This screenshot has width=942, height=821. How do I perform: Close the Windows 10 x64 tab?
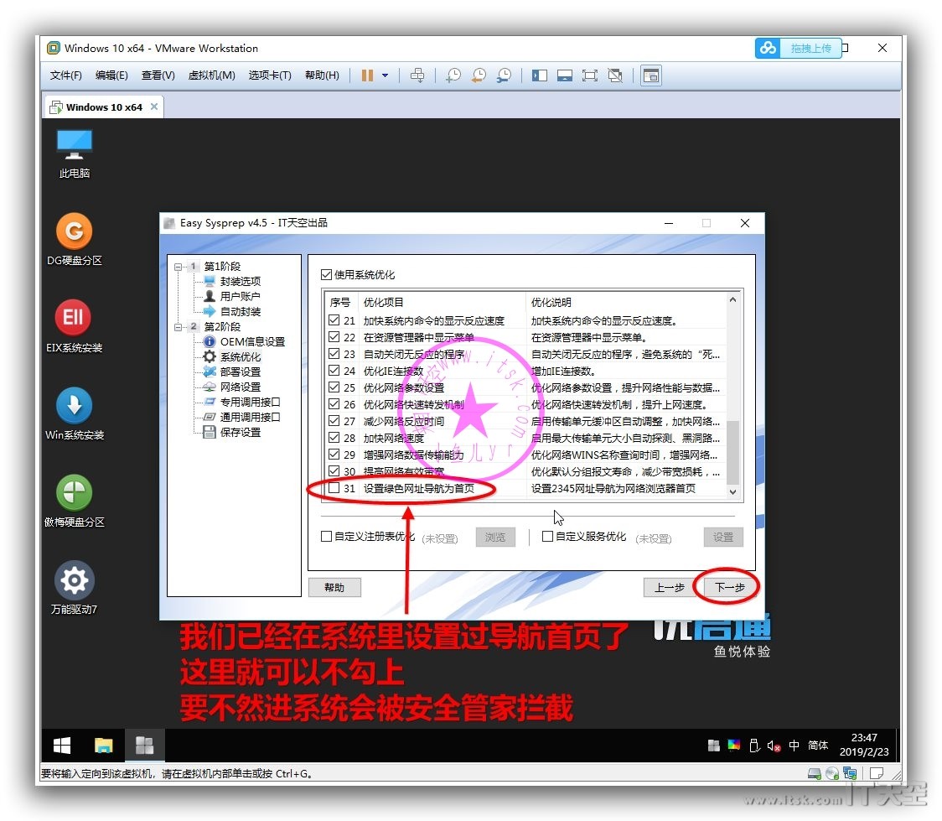tap(154, 107)
